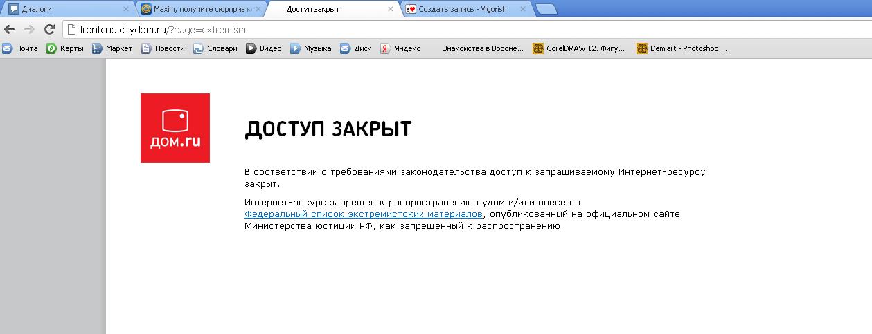Click the Forward navigation arrow
The image size is (872, 334).
coord(29,30)
